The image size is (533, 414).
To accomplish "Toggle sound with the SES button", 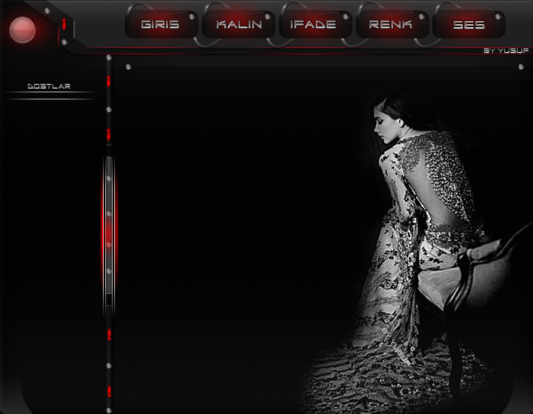I will coord(468,25).
